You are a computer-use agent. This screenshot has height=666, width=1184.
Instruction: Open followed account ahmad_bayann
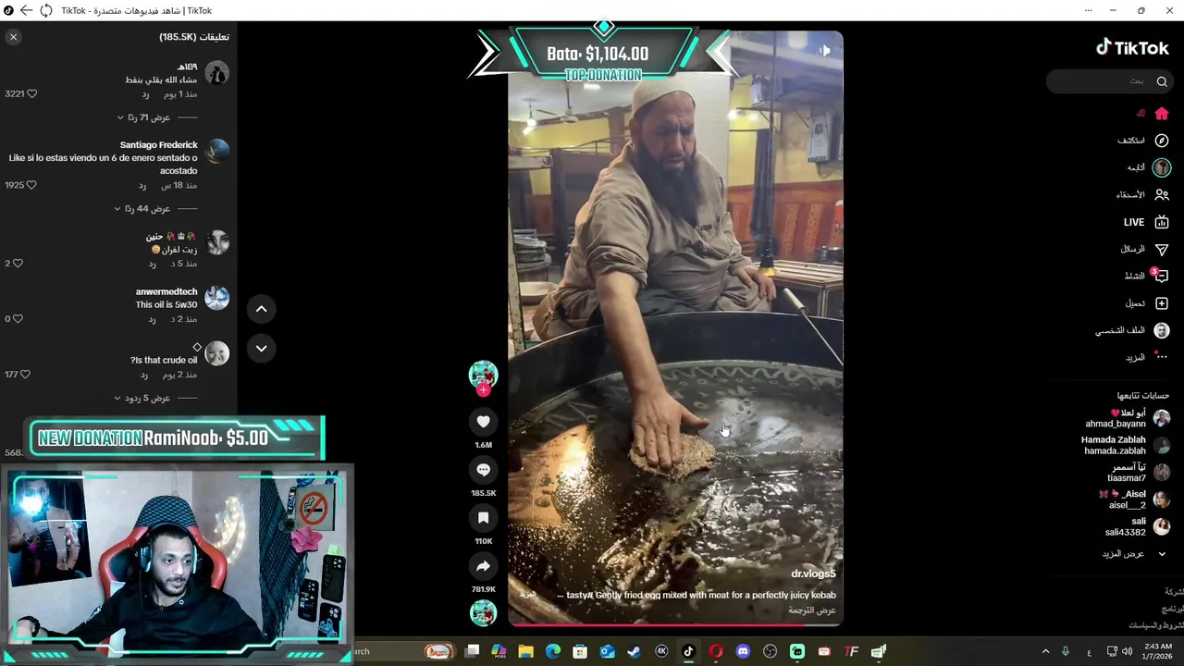click(x=1128, y=418)
